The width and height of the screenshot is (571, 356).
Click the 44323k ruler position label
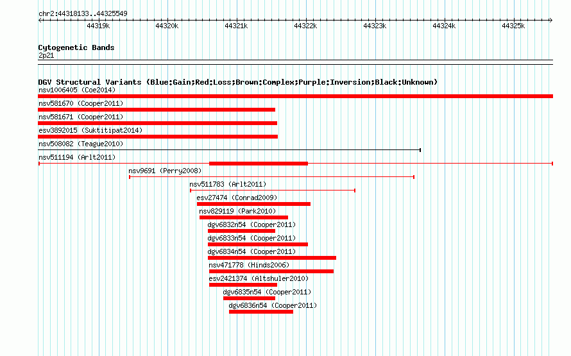coord(375,26)
